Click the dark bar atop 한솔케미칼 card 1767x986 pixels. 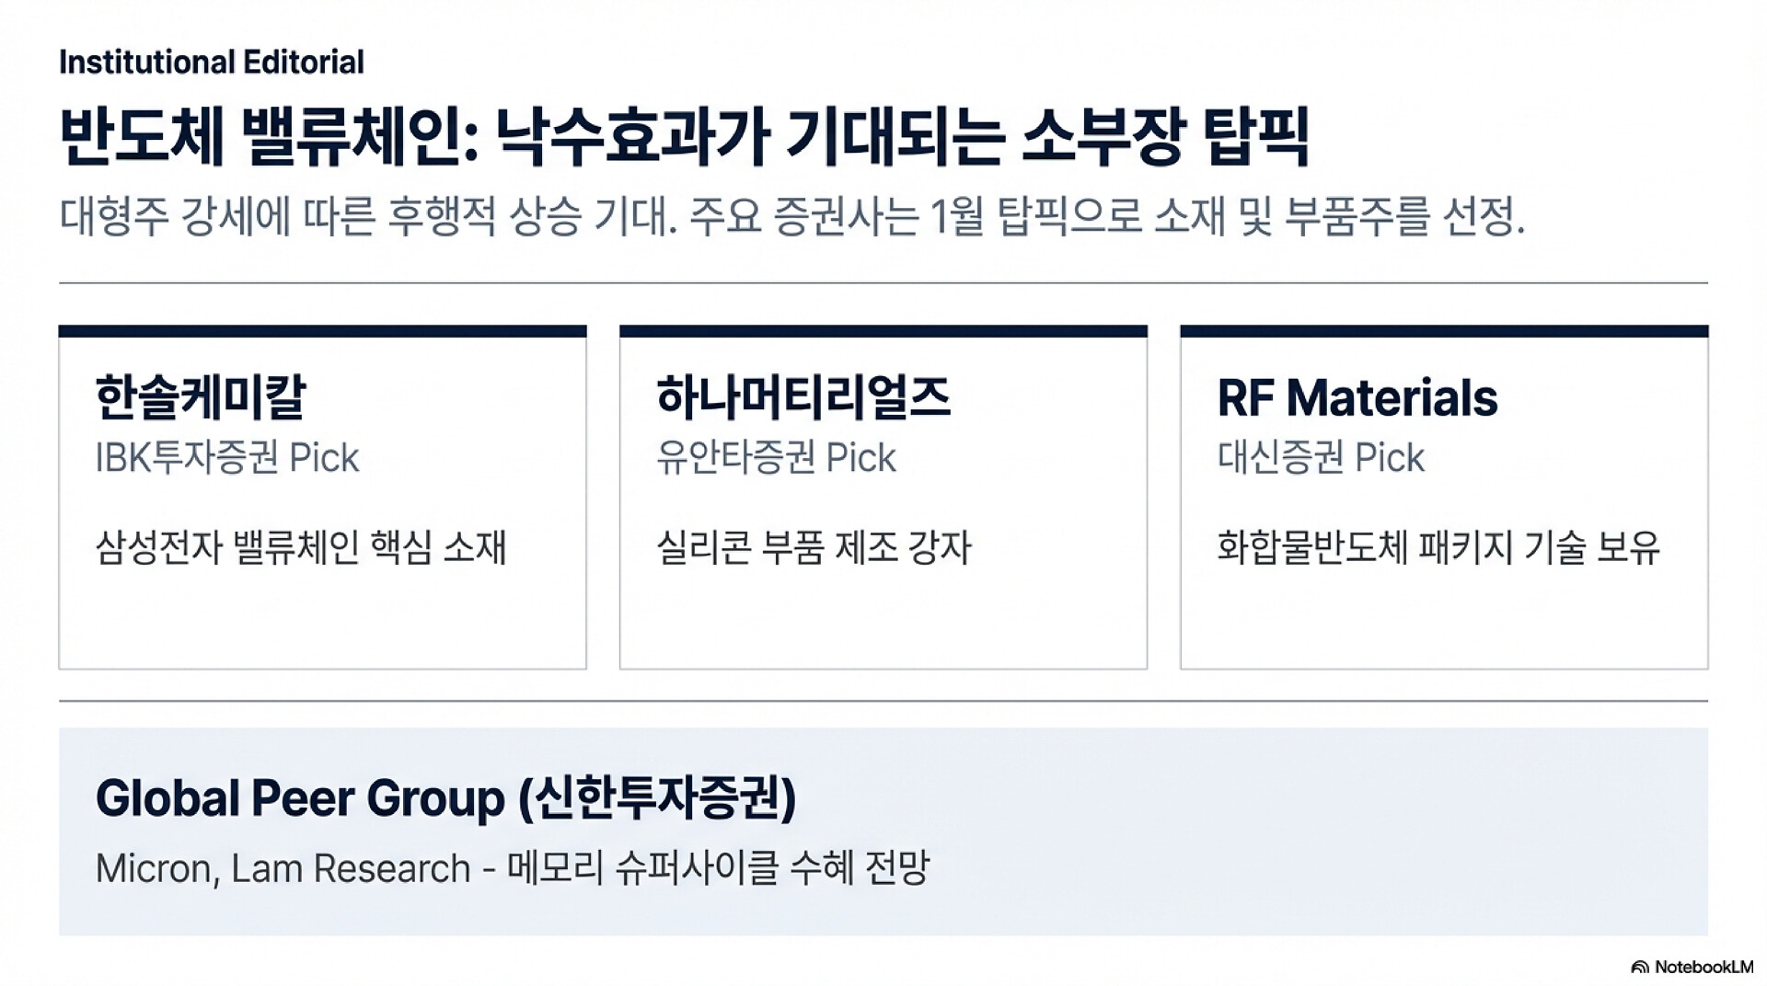(322, 331)
